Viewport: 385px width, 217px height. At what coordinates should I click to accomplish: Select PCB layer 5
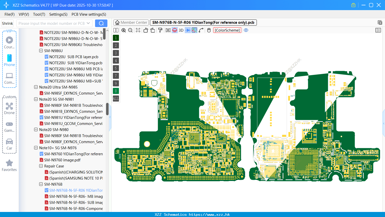click(x=116, y=68)
